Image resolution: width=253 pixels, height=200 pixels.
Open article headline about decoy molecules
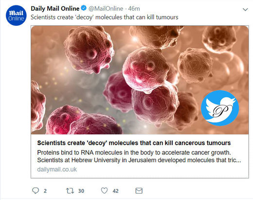click(x=134, y=143)
